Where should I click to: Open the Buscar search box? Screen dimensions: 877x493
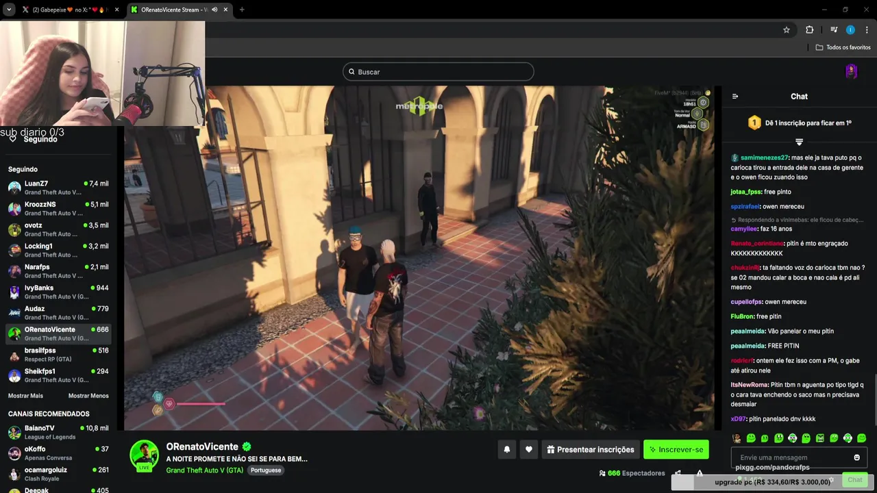coord(438,72)
